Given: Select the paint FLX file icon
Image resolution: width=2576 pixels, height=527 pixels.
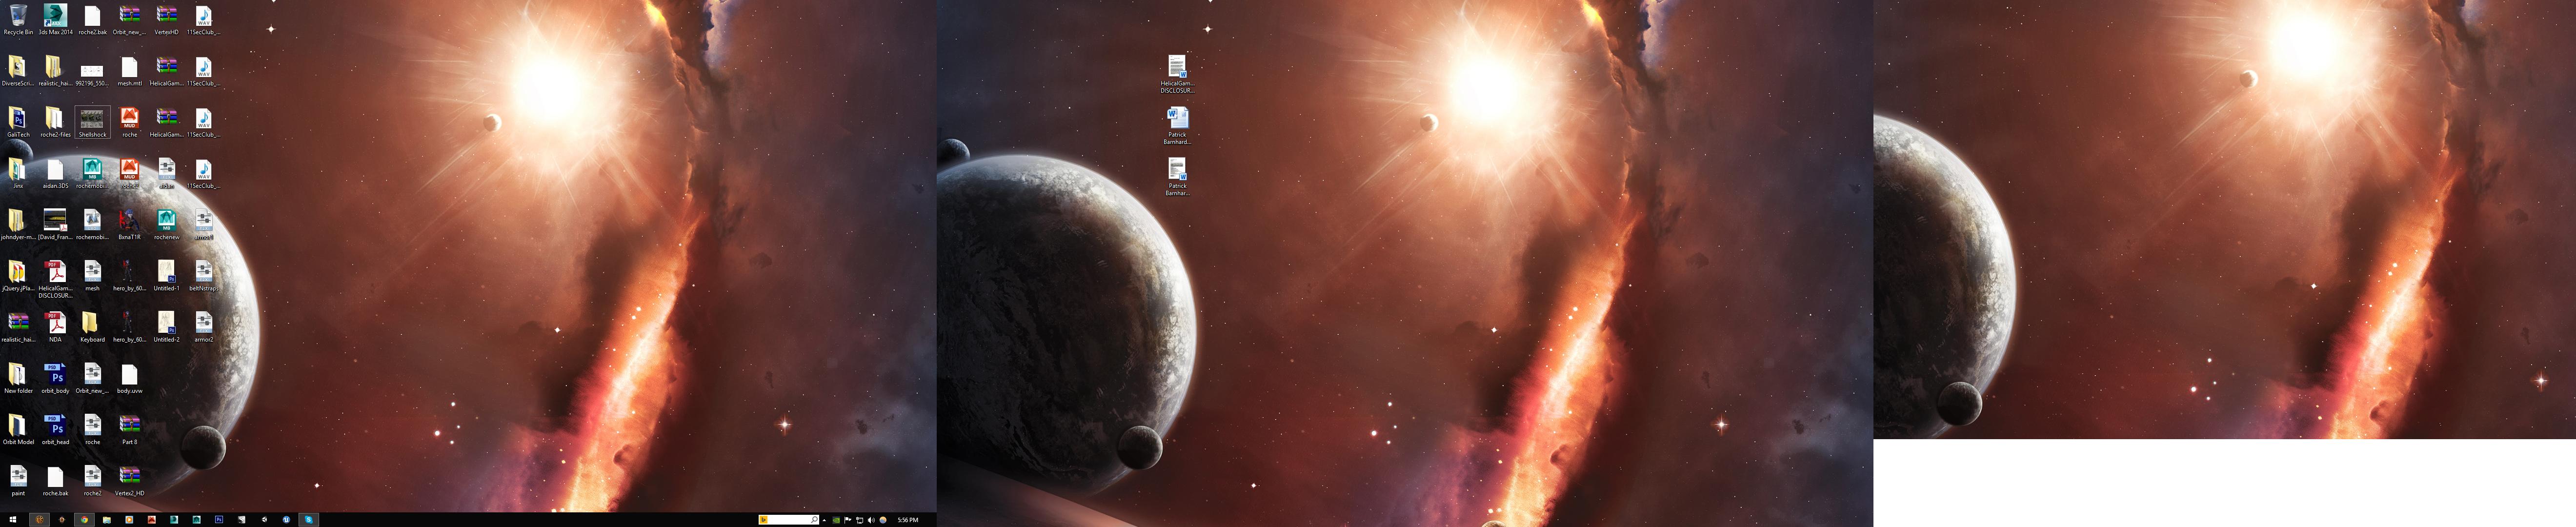Looking at the screenshot, I should click(18, 480).
